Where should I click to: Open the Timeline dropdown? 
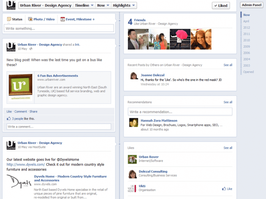(x=84, y=5)
